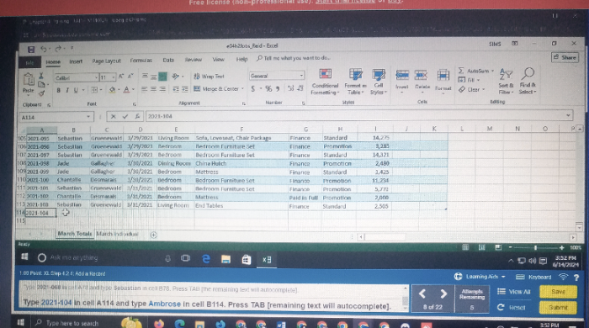Click the AutoSum sigma icon
The height and width of the screenshot is (328, 589).
pos(461,71)
